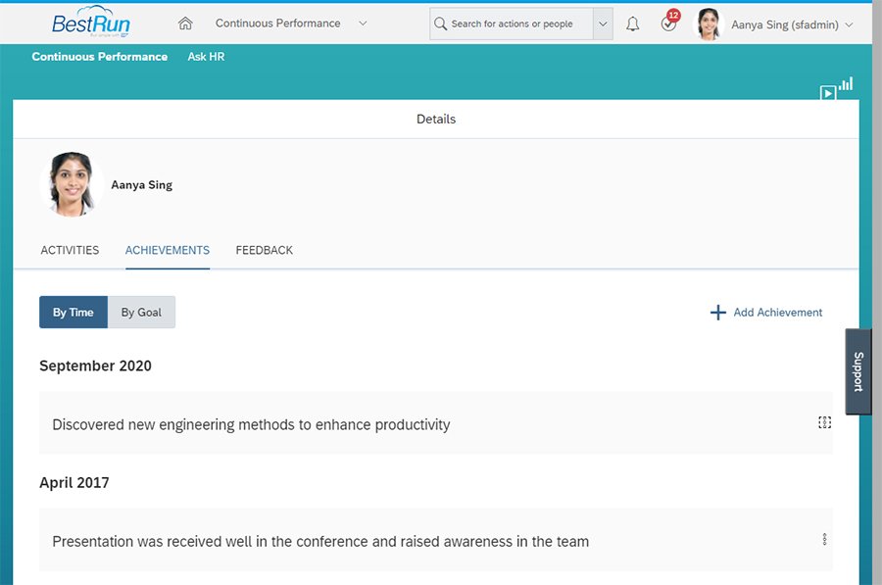This screenshot has height=585, width=882.
Task: Click the Ask HR navigation link
Action: tap(205, 57)
